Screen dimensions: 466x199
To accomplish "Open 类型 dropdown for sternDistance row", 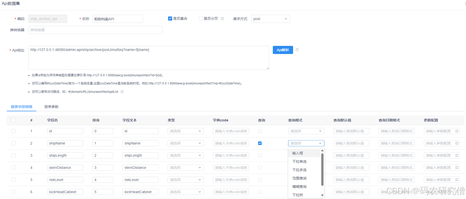I will 186,168.
